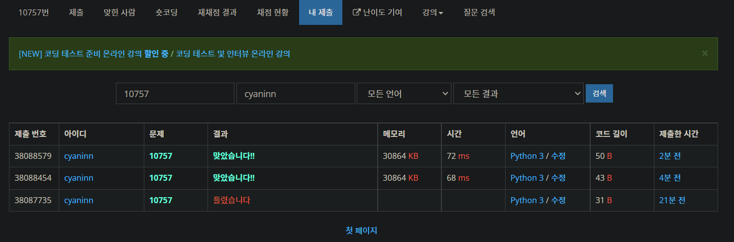The height and width of the screenshot is (242, 734).
Task: Click 수정 for submission 38087735
Action: click(558, 200)
